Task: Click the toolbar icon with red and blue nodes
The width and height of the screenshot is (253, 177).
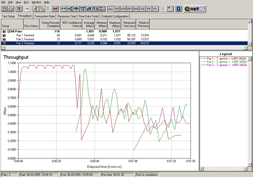Action: point(83,9)
